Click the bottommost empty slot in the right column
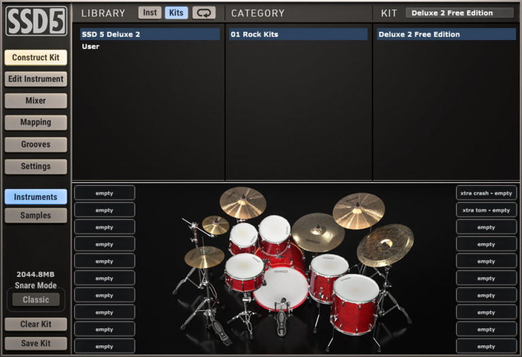The width and height of the screenshot is (522, 357). (486, 346)
